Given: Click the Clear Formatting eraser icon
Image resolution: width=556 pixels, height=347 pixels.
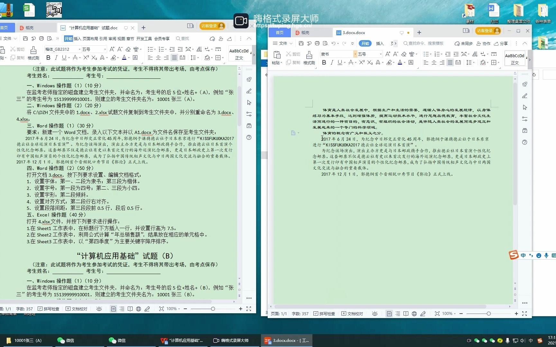Looking at the screenshot, I should click(x=404, y=54).
